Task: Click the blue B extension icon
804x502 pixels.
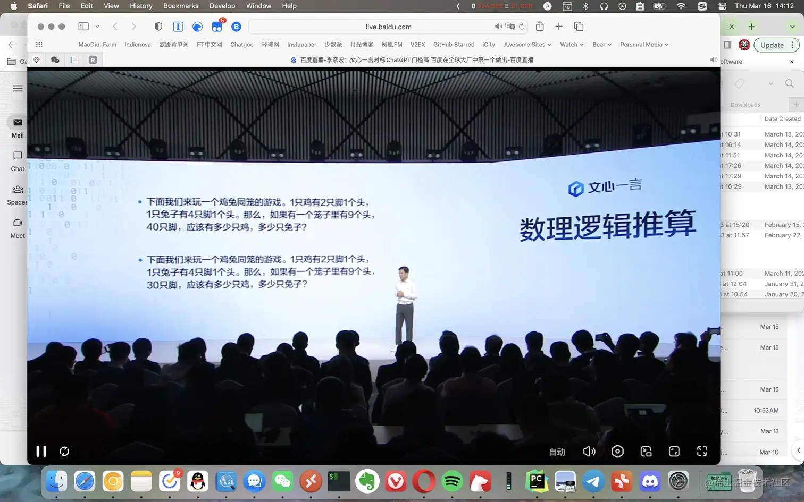Action: (x=237, y=27)
